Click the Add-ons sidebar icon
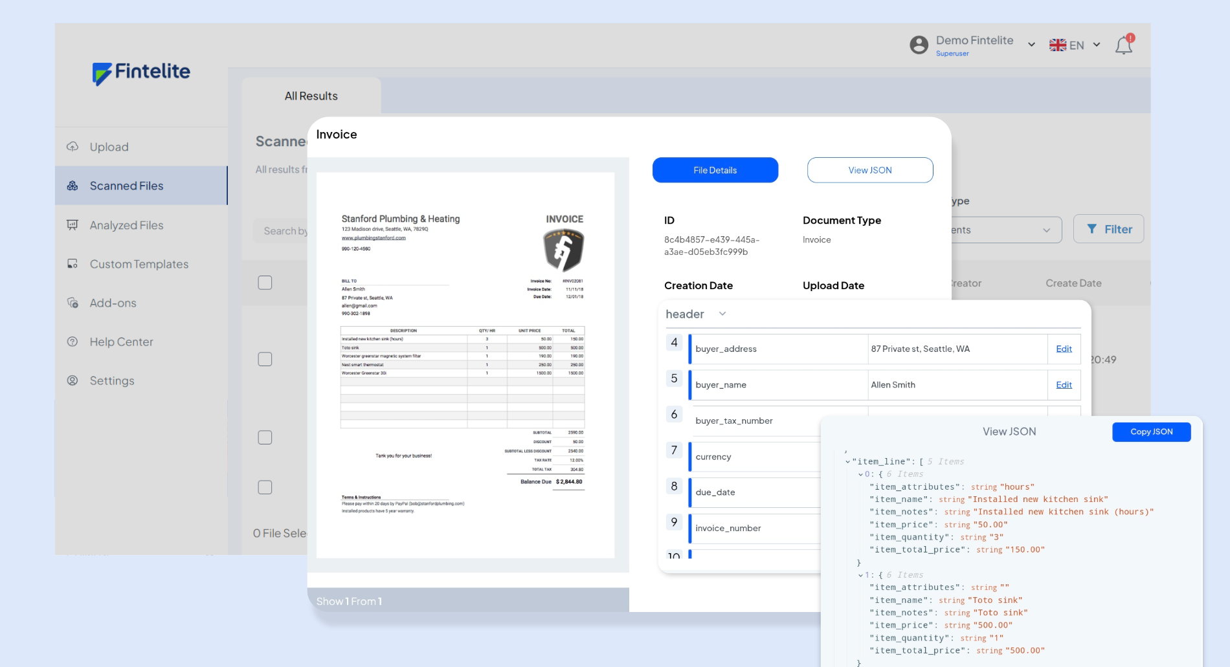Viewport: 1230px width, 667px height. [x=73, y=303]
